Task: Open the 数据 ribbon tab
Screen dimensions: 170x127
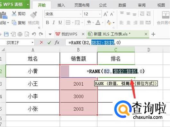Action: coord(122,5)
